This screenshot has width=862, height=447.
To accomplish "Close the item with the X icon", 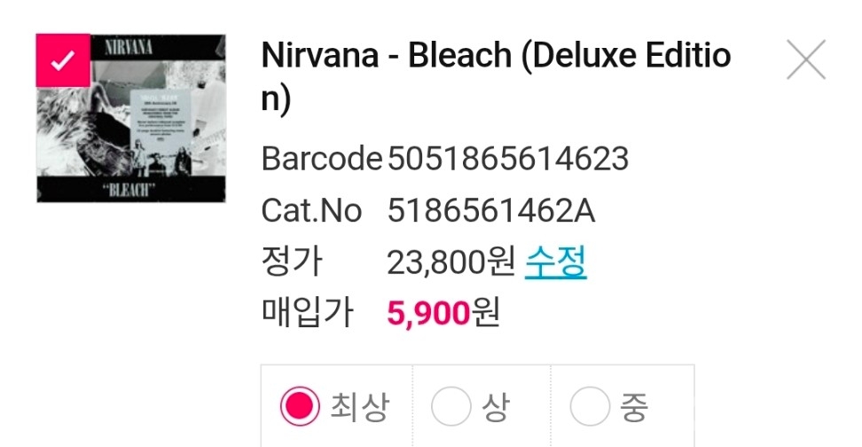I will (x=805, y=59).
